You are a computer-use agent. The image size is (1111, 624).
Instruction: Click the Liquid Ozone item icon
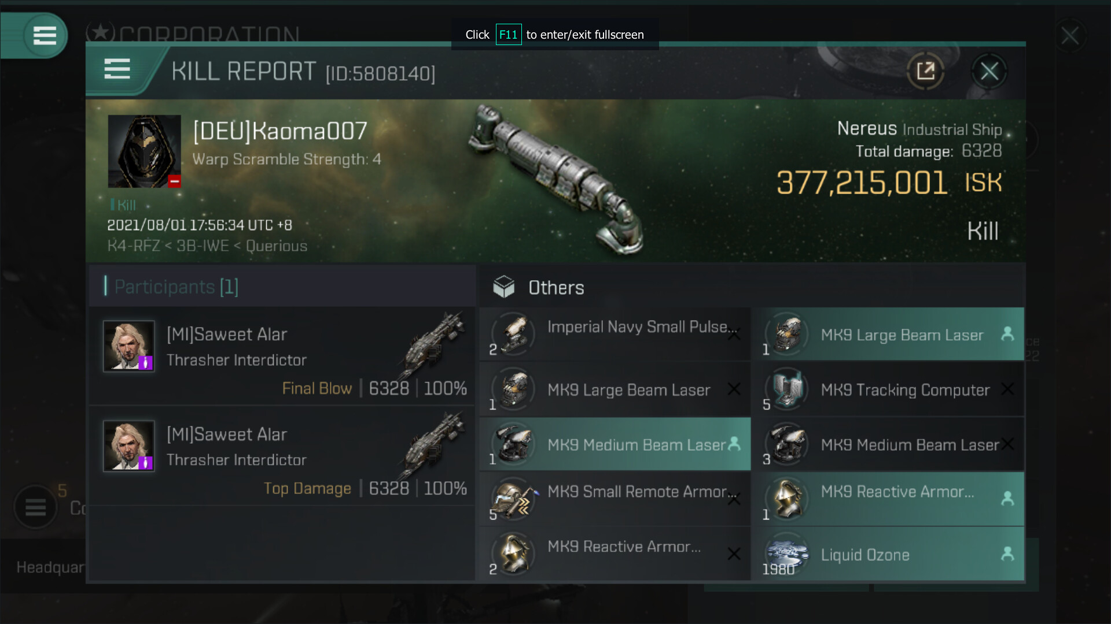pyautogui.click(x=786, y=554)
